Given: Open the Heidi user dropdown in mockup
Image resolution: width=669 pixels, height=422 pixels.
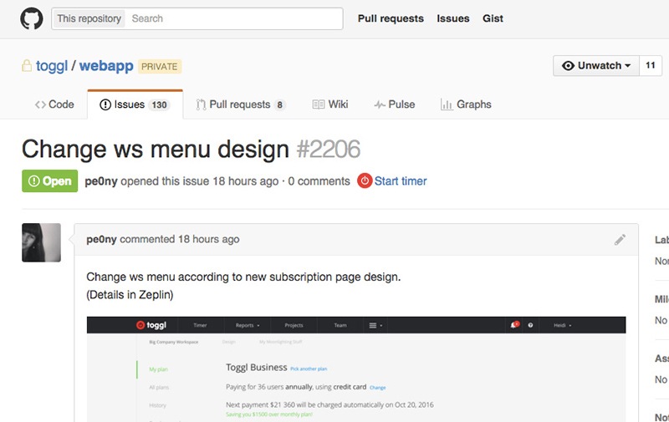Looking at the screenshot, I should pyautogui.click(x=562, y=325).
